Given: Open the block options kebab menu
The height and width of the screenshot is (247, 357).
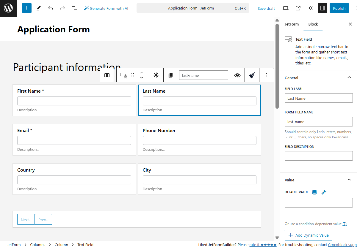Looking at the screenshot, I should tap(267, 75).
